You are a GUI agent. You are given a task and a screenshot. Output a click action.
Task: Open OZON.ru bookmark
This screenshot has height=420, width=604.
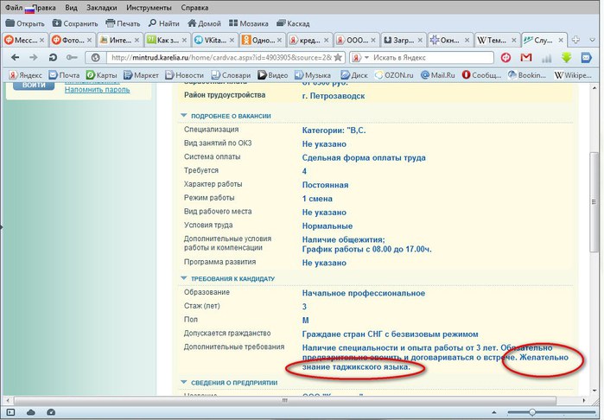tap(394, 75)
